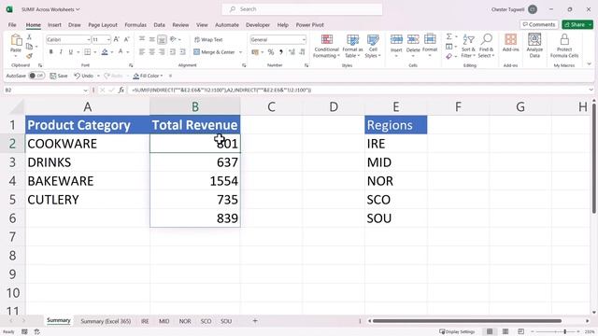Click the Format Painter brush icon
The width and height of the screenshot is (598, 336).
[29, 56]
